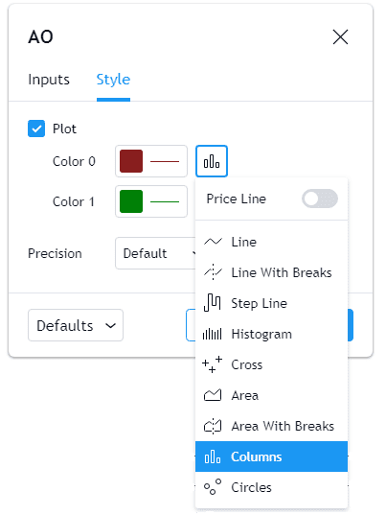Open the plot style columns dropdown button
Image resolution: width=386 pixels, height=515 pixels.
click(x=212, y=161)
